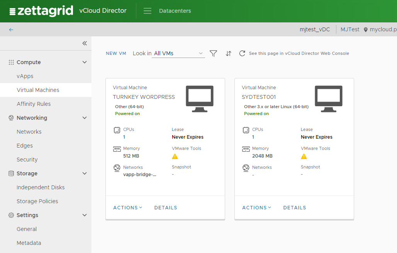Click the TURNKEY WORDPRESS VM name
The height and width of the screenshot is (253, 397).
144,97
